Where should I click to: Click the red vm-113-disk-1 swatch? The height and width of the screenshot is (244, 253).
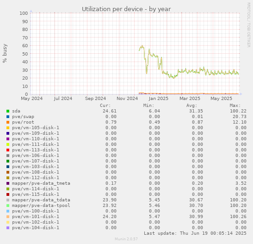coord(8,150)
